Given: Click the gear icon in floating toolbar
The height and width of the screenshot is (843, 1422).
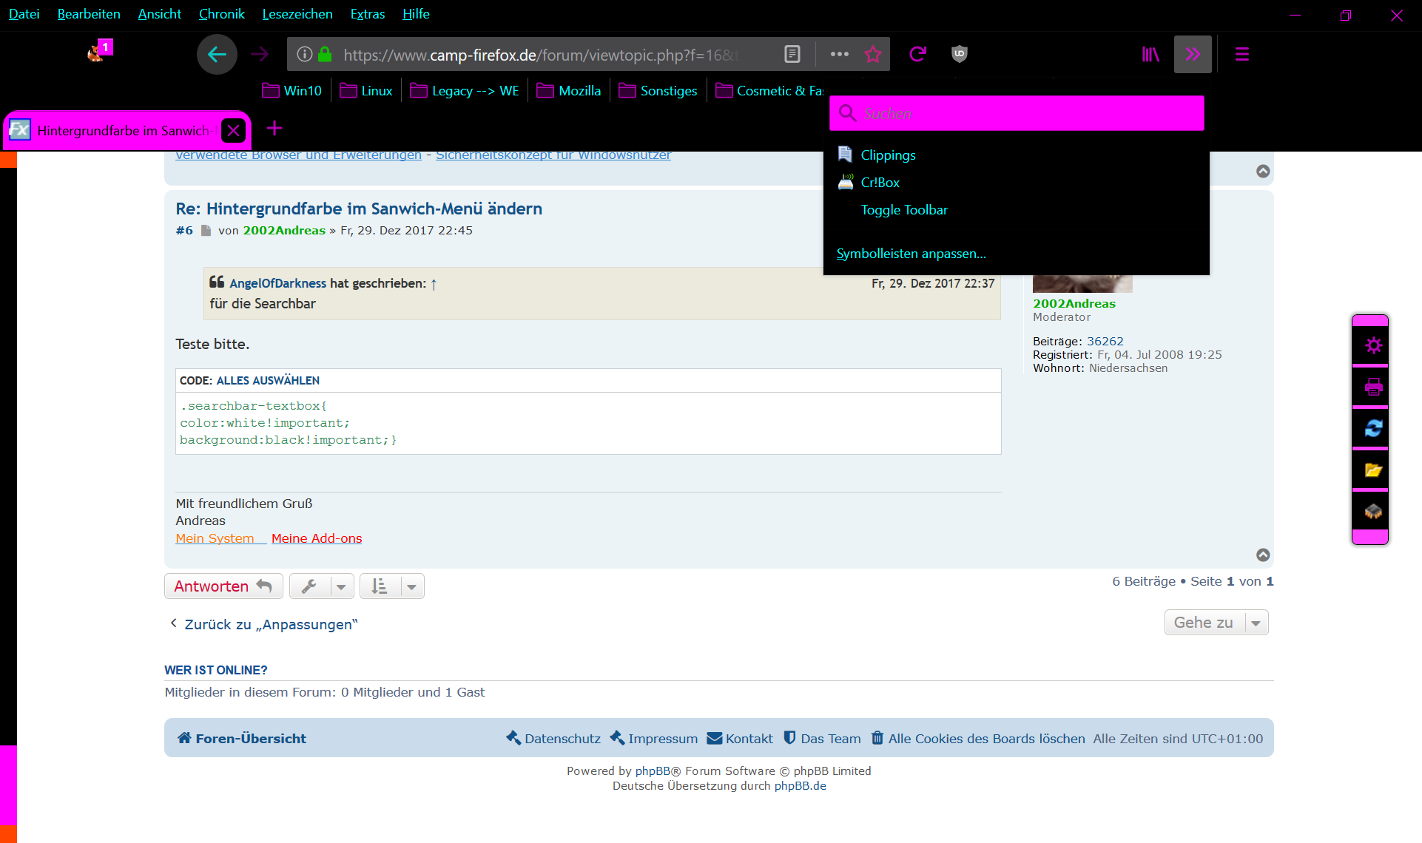Looking at the screenshot, I should [1373, 345].
